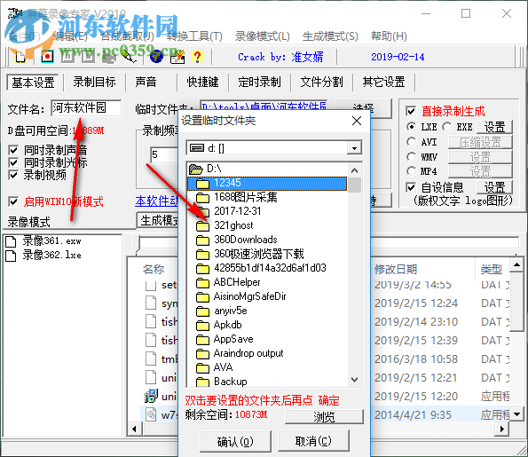Click 确认(O) button in dialog

[235, 441]
